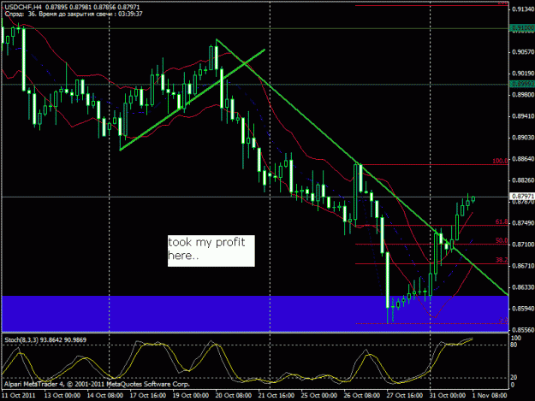The height and width of the screenshot is (401, 535).
Task: Click the blue support zone rectangle
Action: click(x=255, y=314)
